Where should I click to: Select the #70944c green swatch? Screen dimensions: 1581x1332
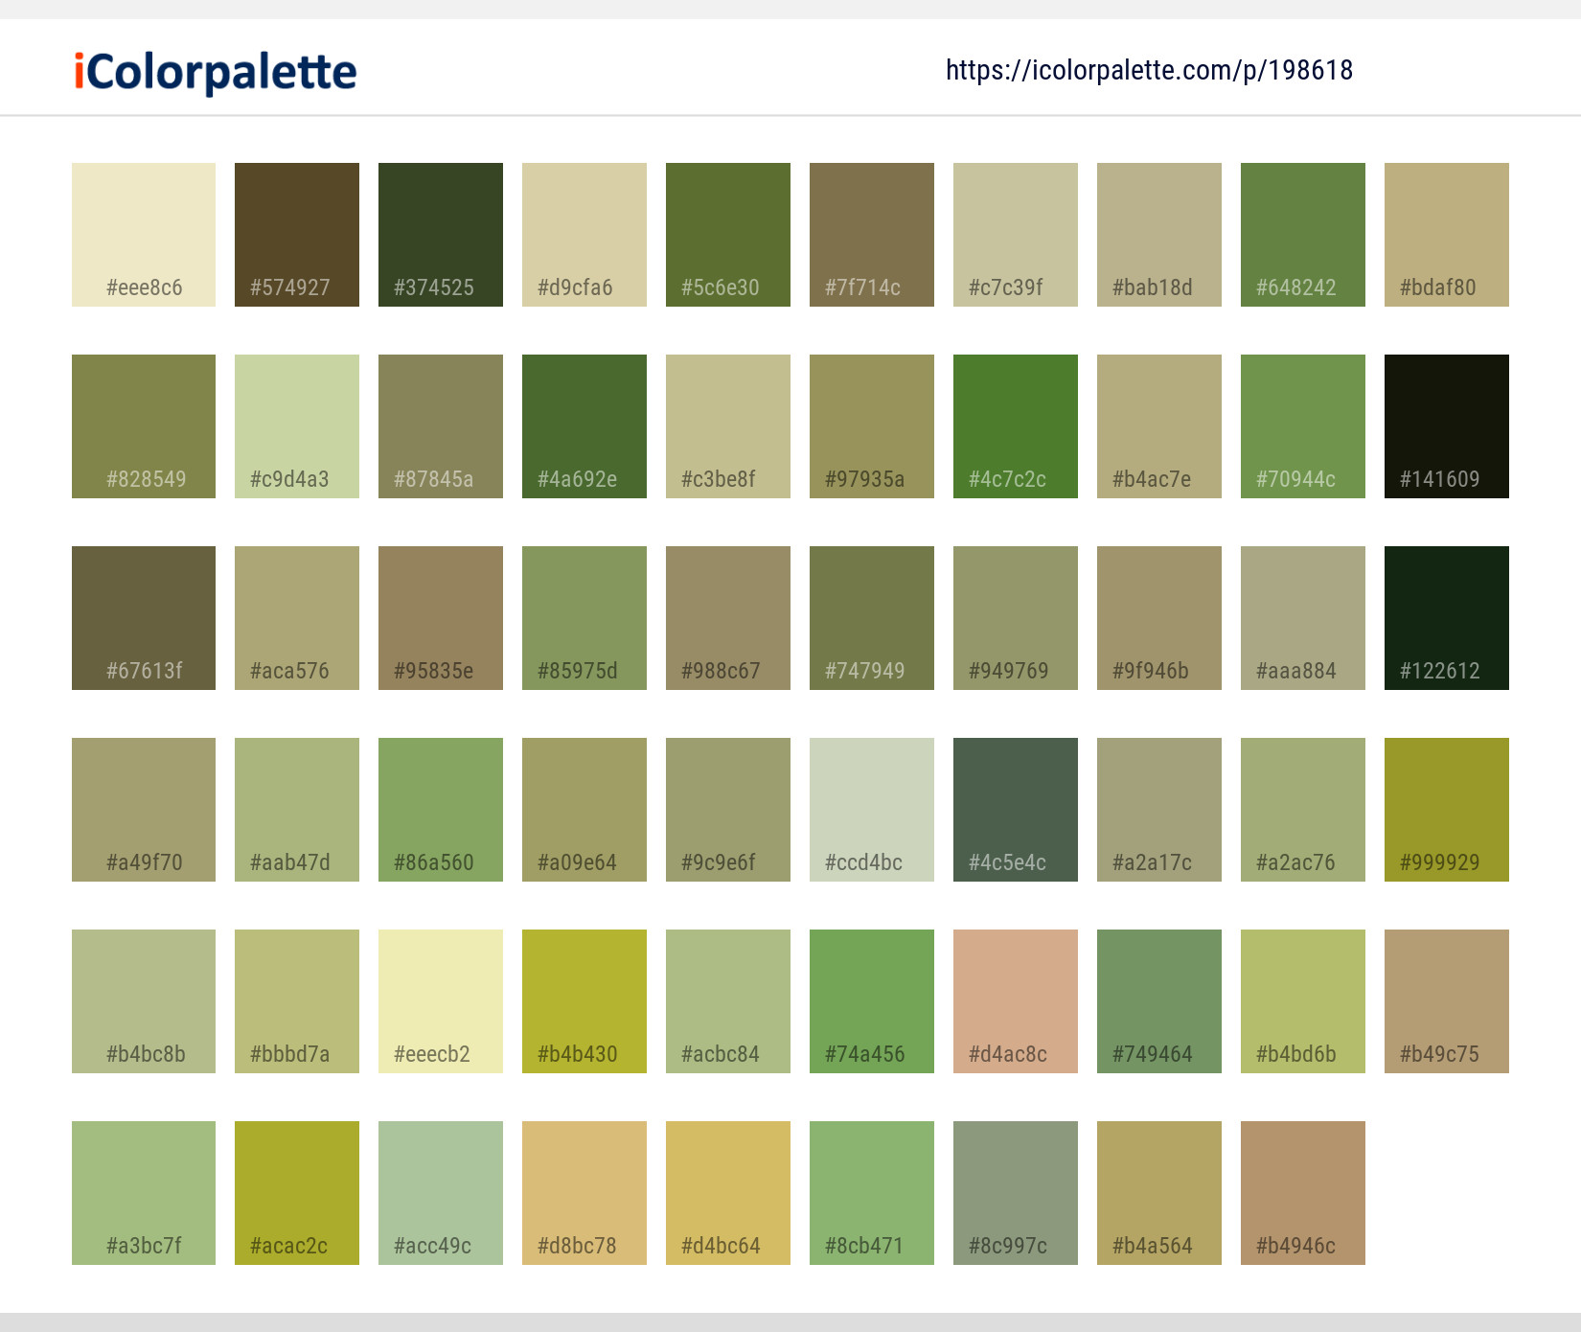pos(1303,426)
